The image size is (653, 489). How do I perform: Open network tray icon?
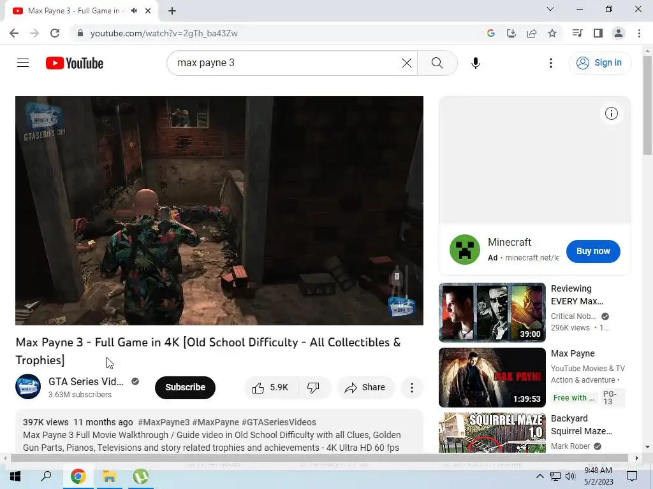tap(555, 476)
